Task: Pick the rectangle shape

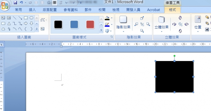Action: [x=26, y=18]
